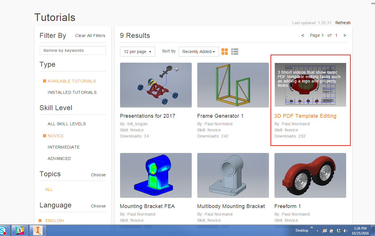This screenshot has width=375, height=236.
Task: Select Advanced skill level filter
Action: (59, 158)
